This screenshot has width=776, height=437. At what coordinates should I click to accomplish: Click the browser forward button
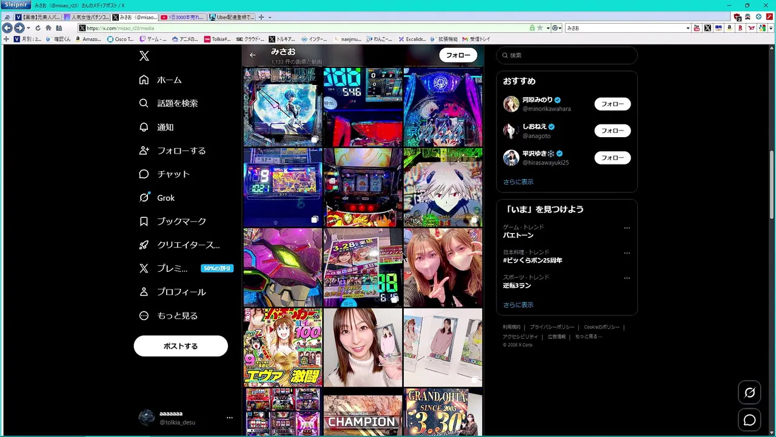(19, 28)
